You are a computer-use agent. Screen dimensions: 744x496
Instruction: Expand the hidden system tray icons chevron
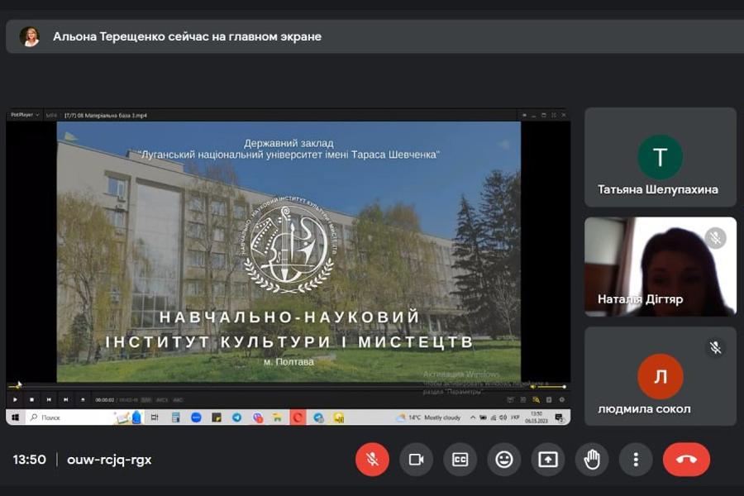tap(473, 417)
